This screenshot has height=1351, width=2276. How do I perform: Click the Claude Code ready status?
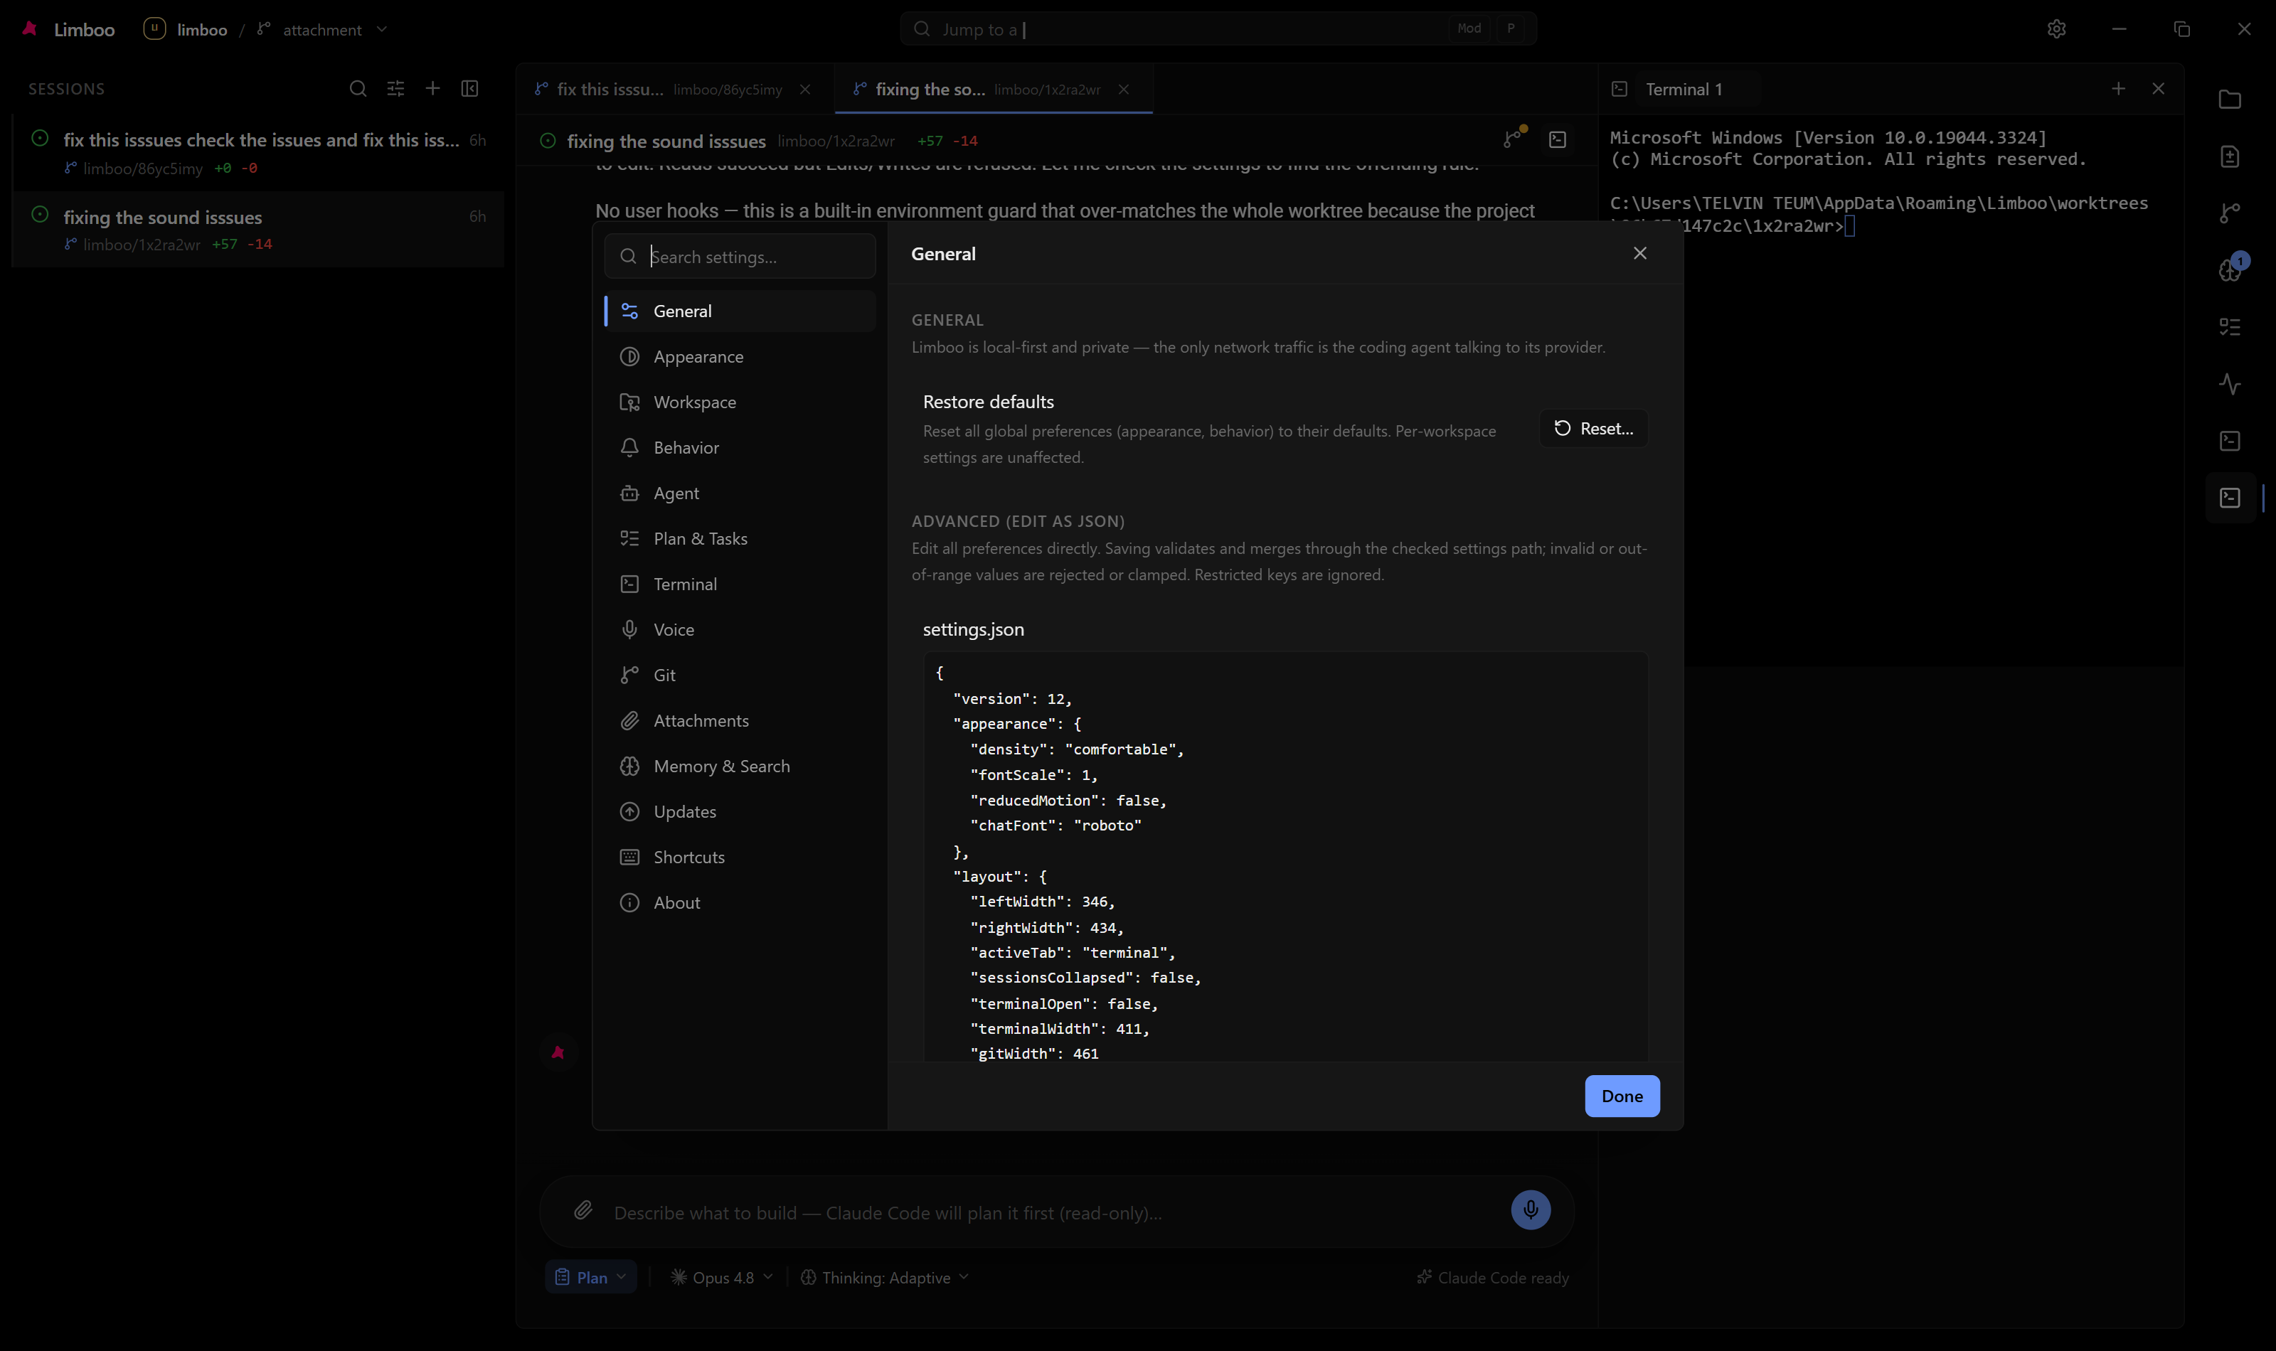pos(1492,1277)
